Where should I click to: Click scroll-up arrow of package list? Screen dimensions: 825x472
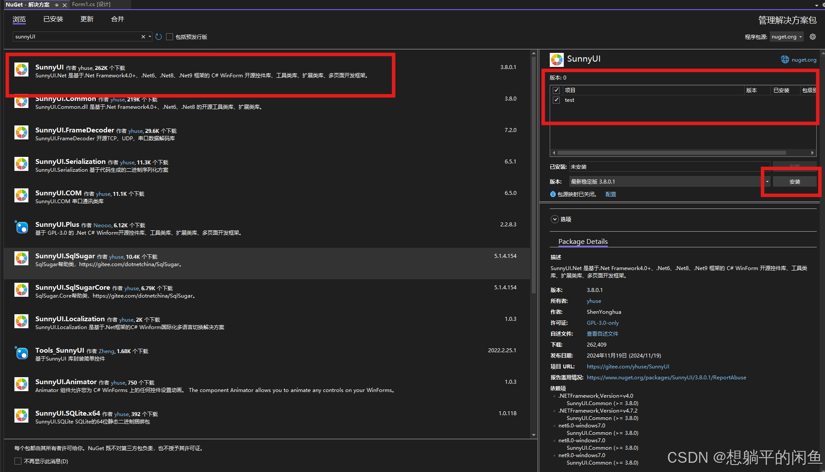coord(534,53)
